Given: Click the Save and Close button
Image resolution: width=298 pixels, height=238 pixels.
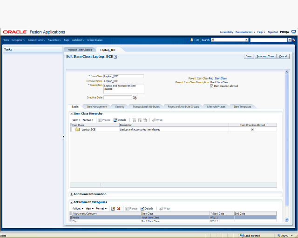Looking at the screenshot, I should (x=265, y=56).
